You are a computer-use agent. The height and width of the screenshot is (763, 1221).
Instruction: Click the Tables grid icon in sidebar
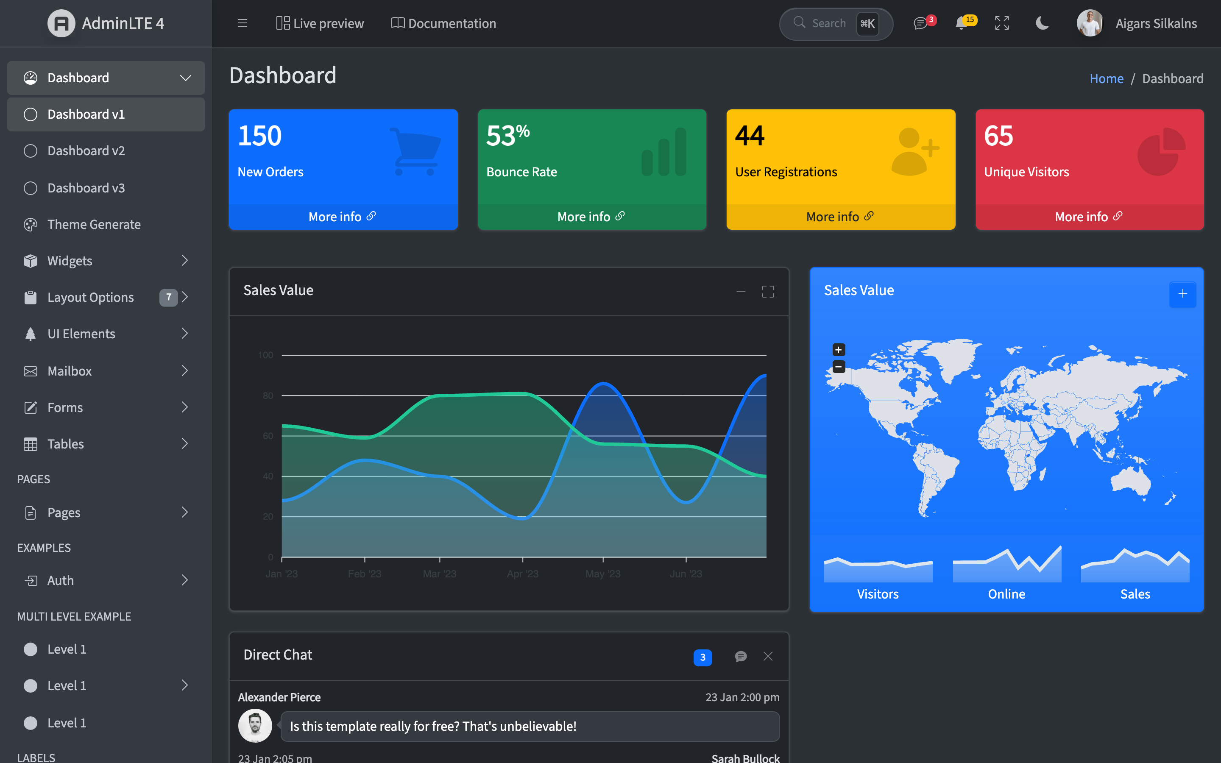[x=31, y=444]
